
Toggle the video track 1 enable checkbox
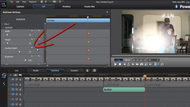point(17,79)
